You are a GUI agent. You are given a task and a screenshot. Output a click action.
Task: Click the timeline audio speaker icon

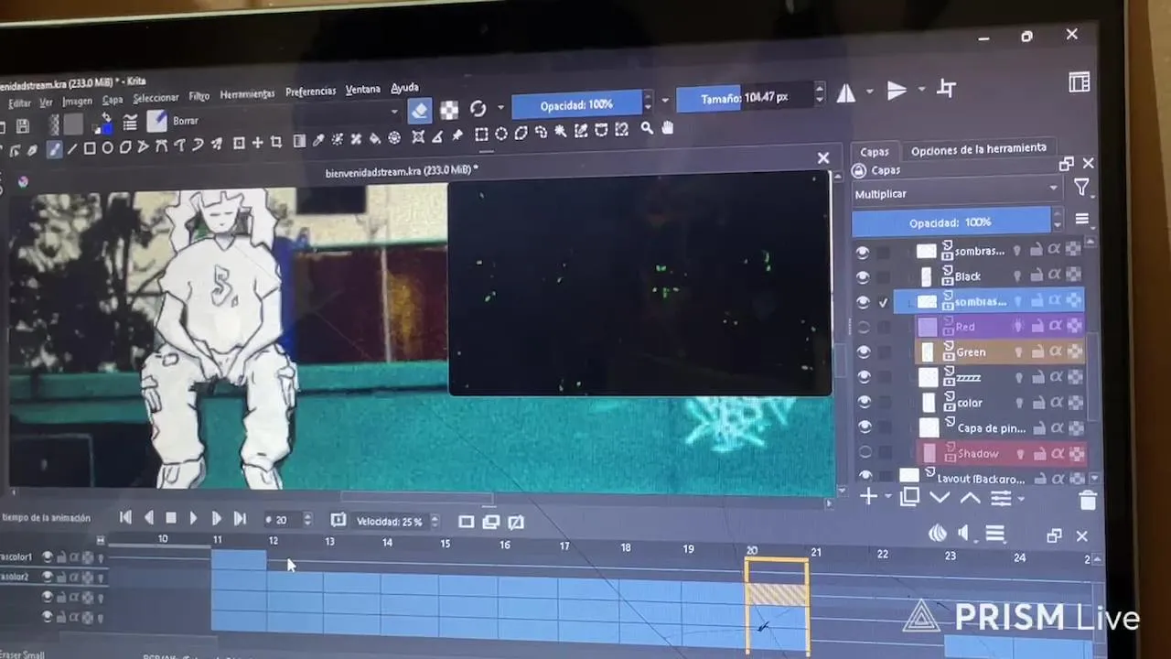(964, 534)
